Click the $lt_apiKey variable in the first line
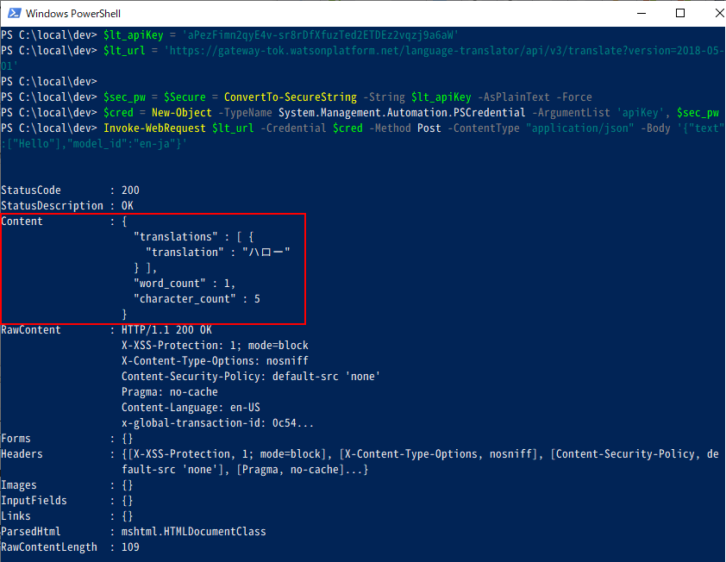 pos(134,35)
